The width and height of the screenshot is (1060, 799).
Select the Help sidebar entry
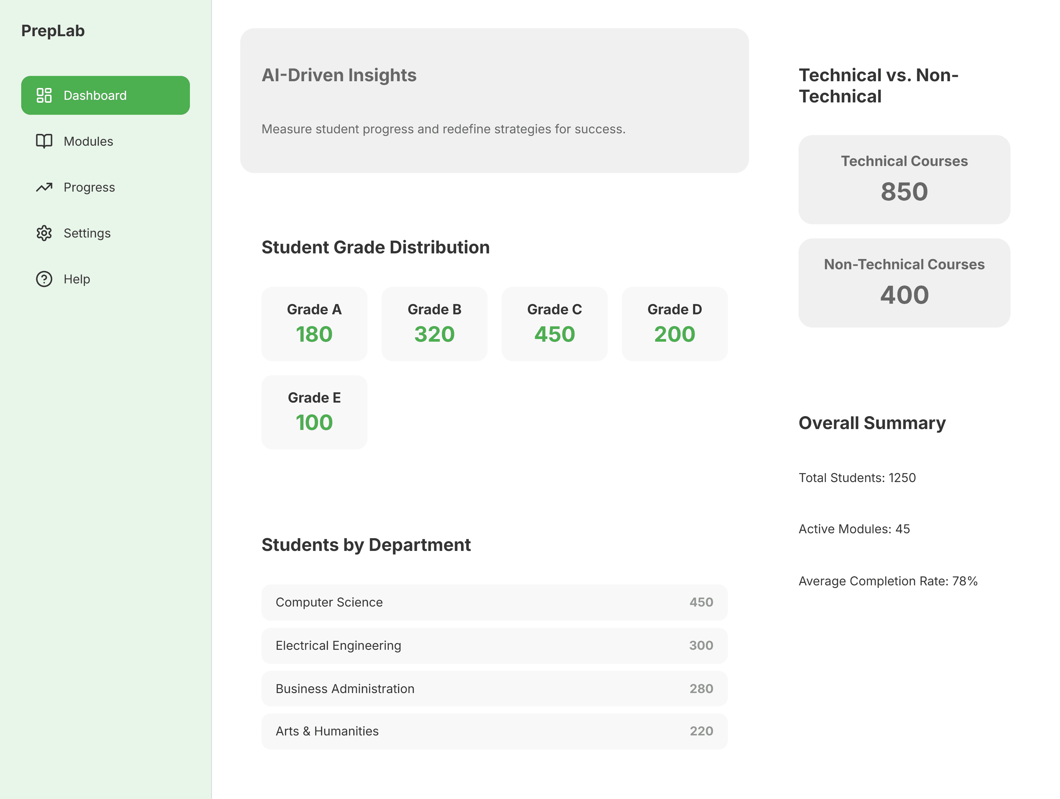pyautogui.click(x=77, y=279)
